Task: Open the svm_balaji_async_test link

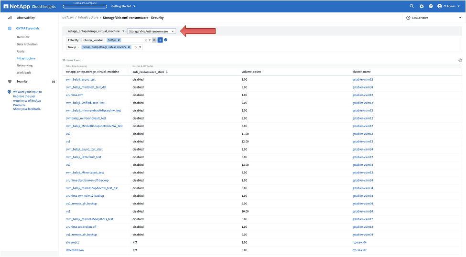Action: pos(81,79)
